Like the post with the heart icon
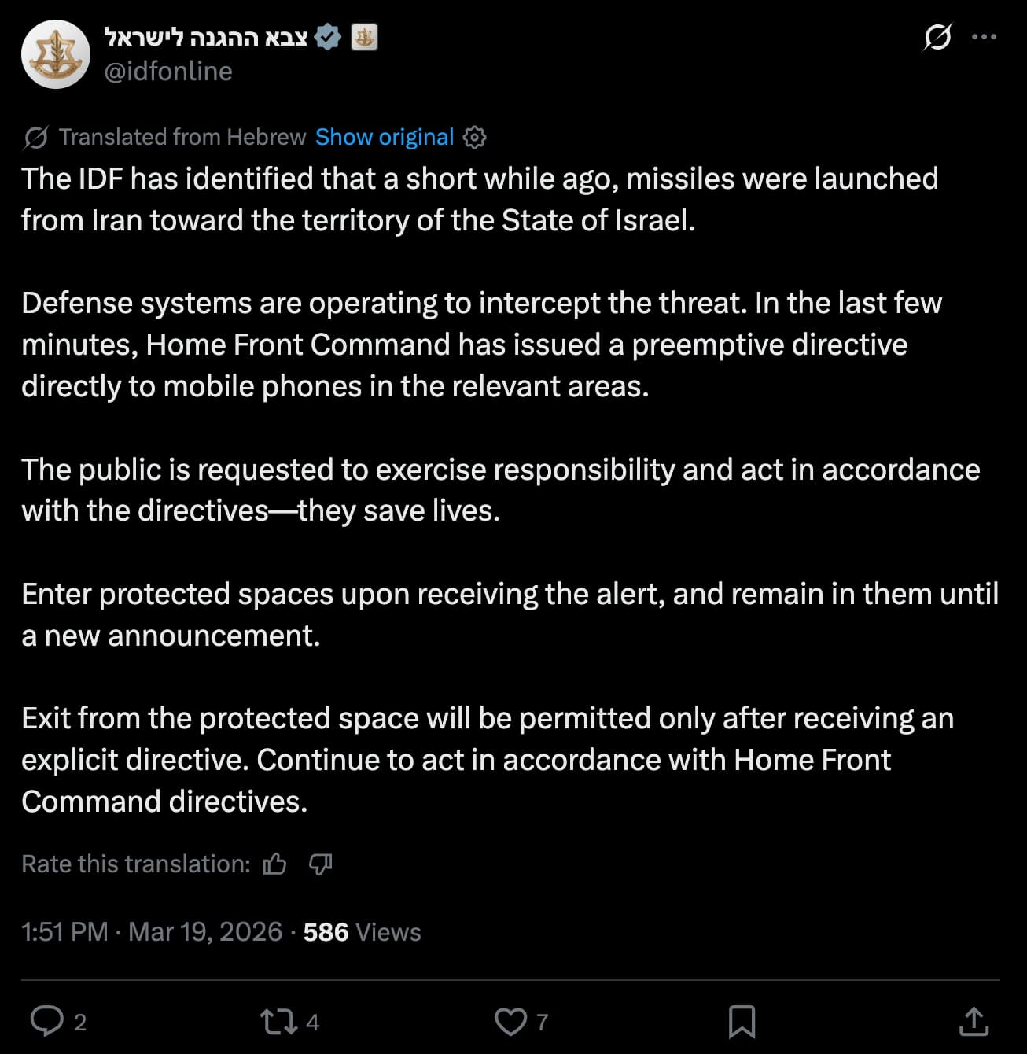This screenshot has width=1027, height=1054. pyautogui.click(x=510, y=1021)
